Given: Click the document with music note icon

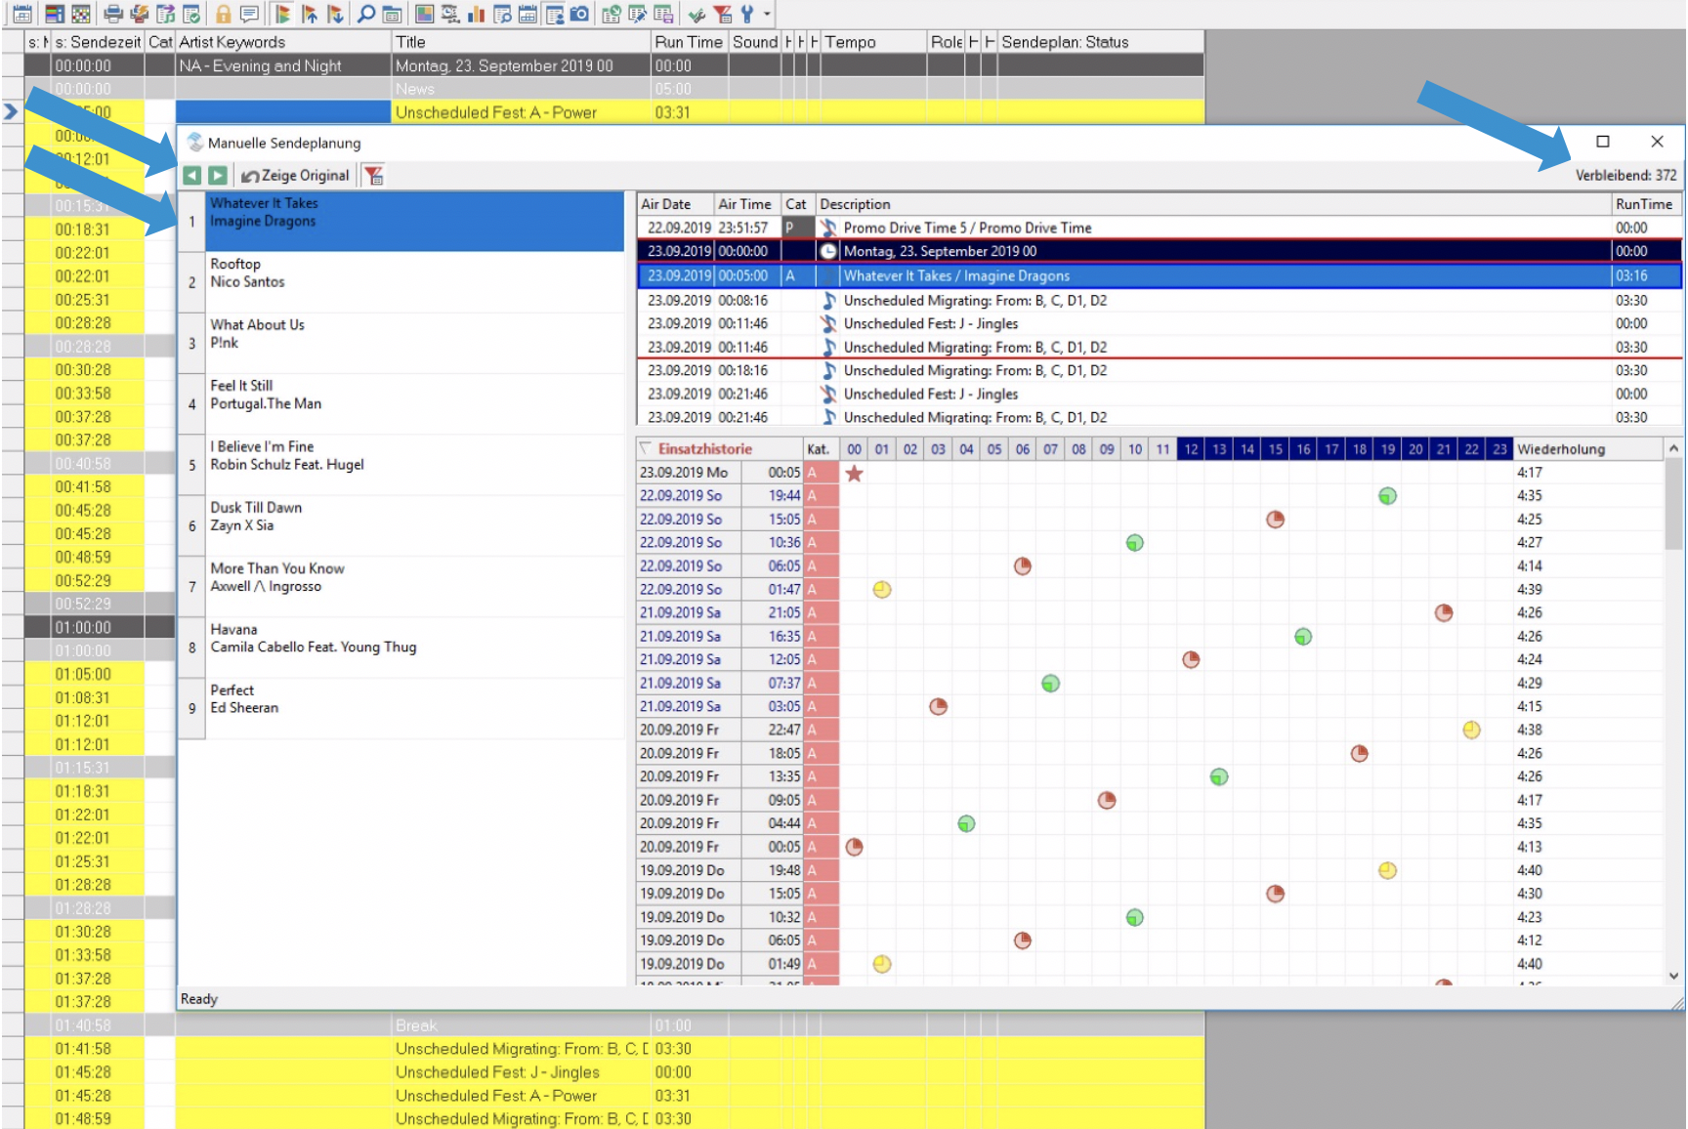Looking at the screenshot, I should click(166, 14).
